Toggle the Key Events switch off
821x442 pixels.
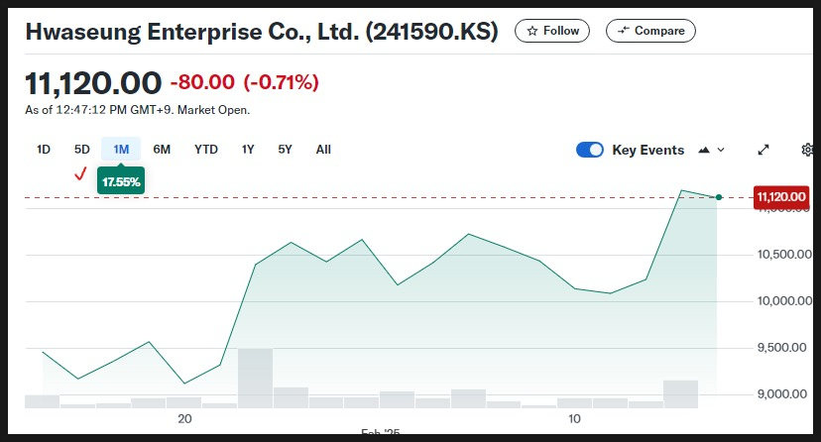(x=590, y=150)
